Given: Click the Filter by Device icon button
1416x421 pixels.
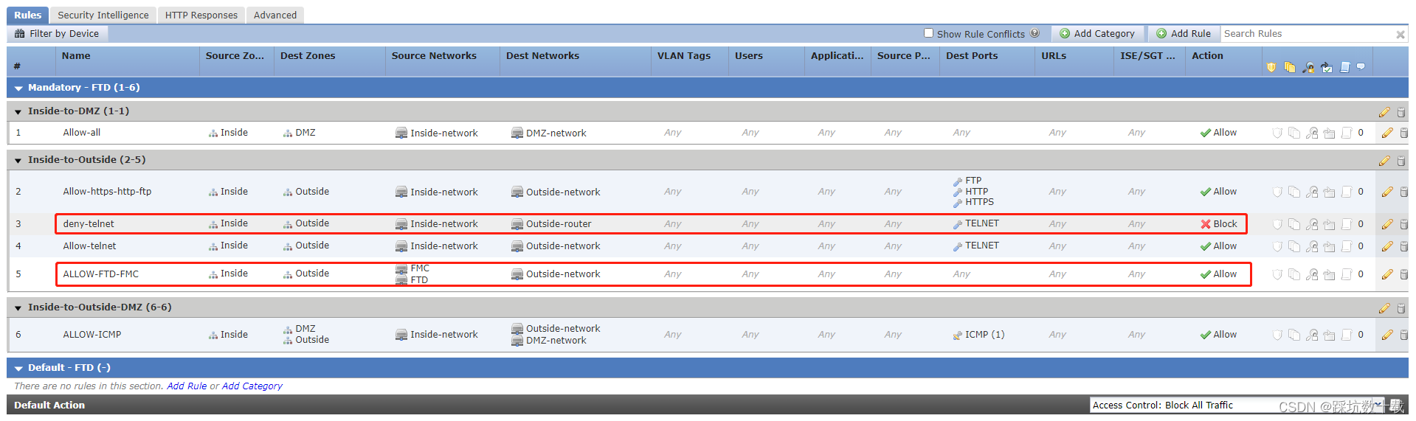Looking at the screenshot, I should tap(57, 34).
